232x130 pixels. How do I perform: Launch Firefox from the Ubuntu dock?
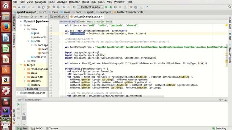(x=6, y=27)
